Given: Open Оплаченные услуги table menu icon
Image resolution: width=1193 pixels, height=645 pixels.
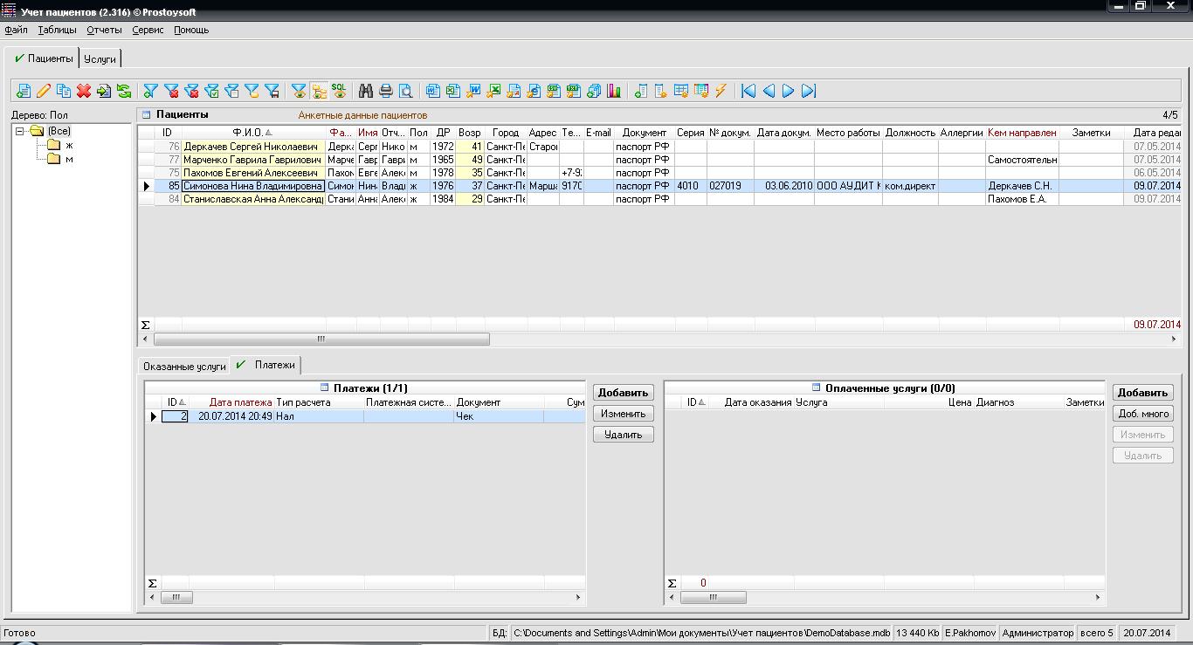Looking at the screenshot, I should click(x=817, y=388).
